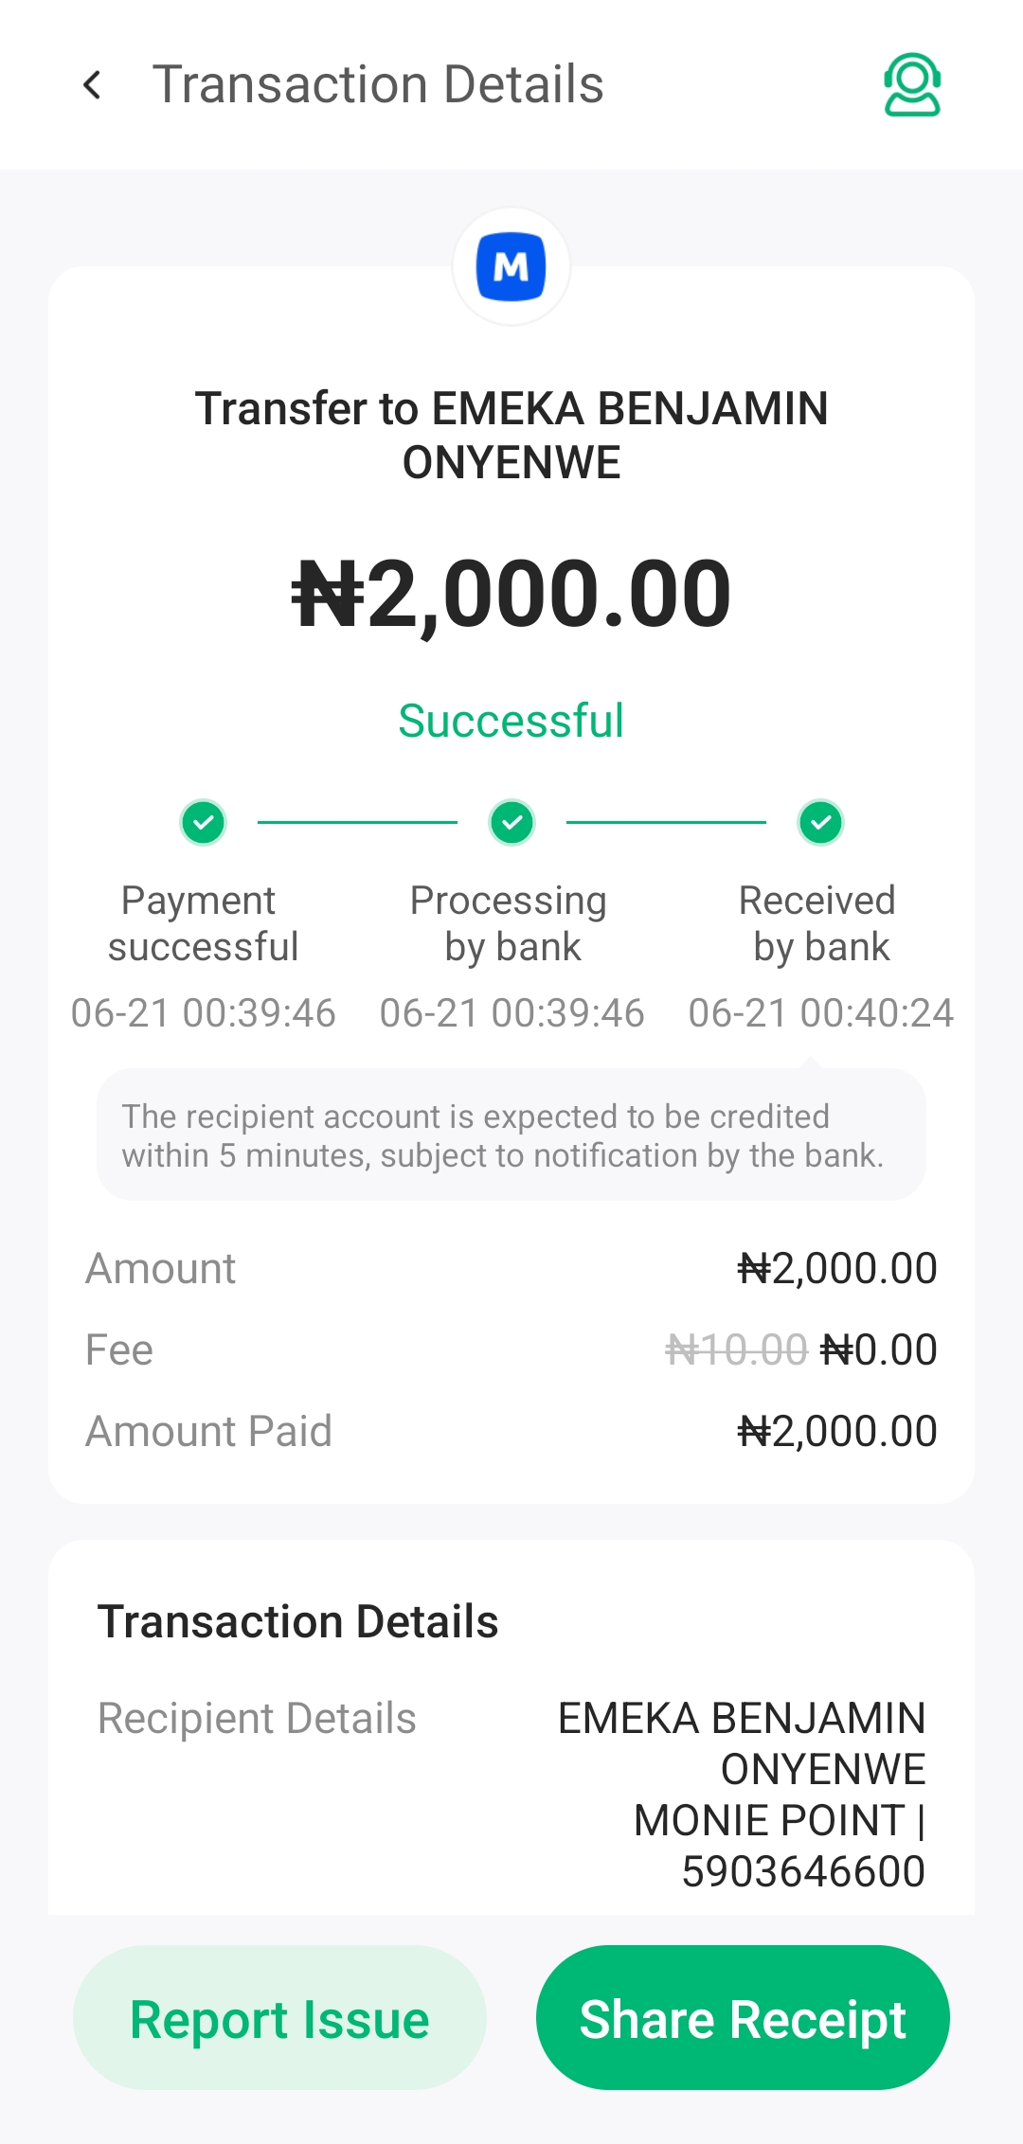
Task: Tap the back arrow icon
Action: pyautogui.click(x=93, y=85)
